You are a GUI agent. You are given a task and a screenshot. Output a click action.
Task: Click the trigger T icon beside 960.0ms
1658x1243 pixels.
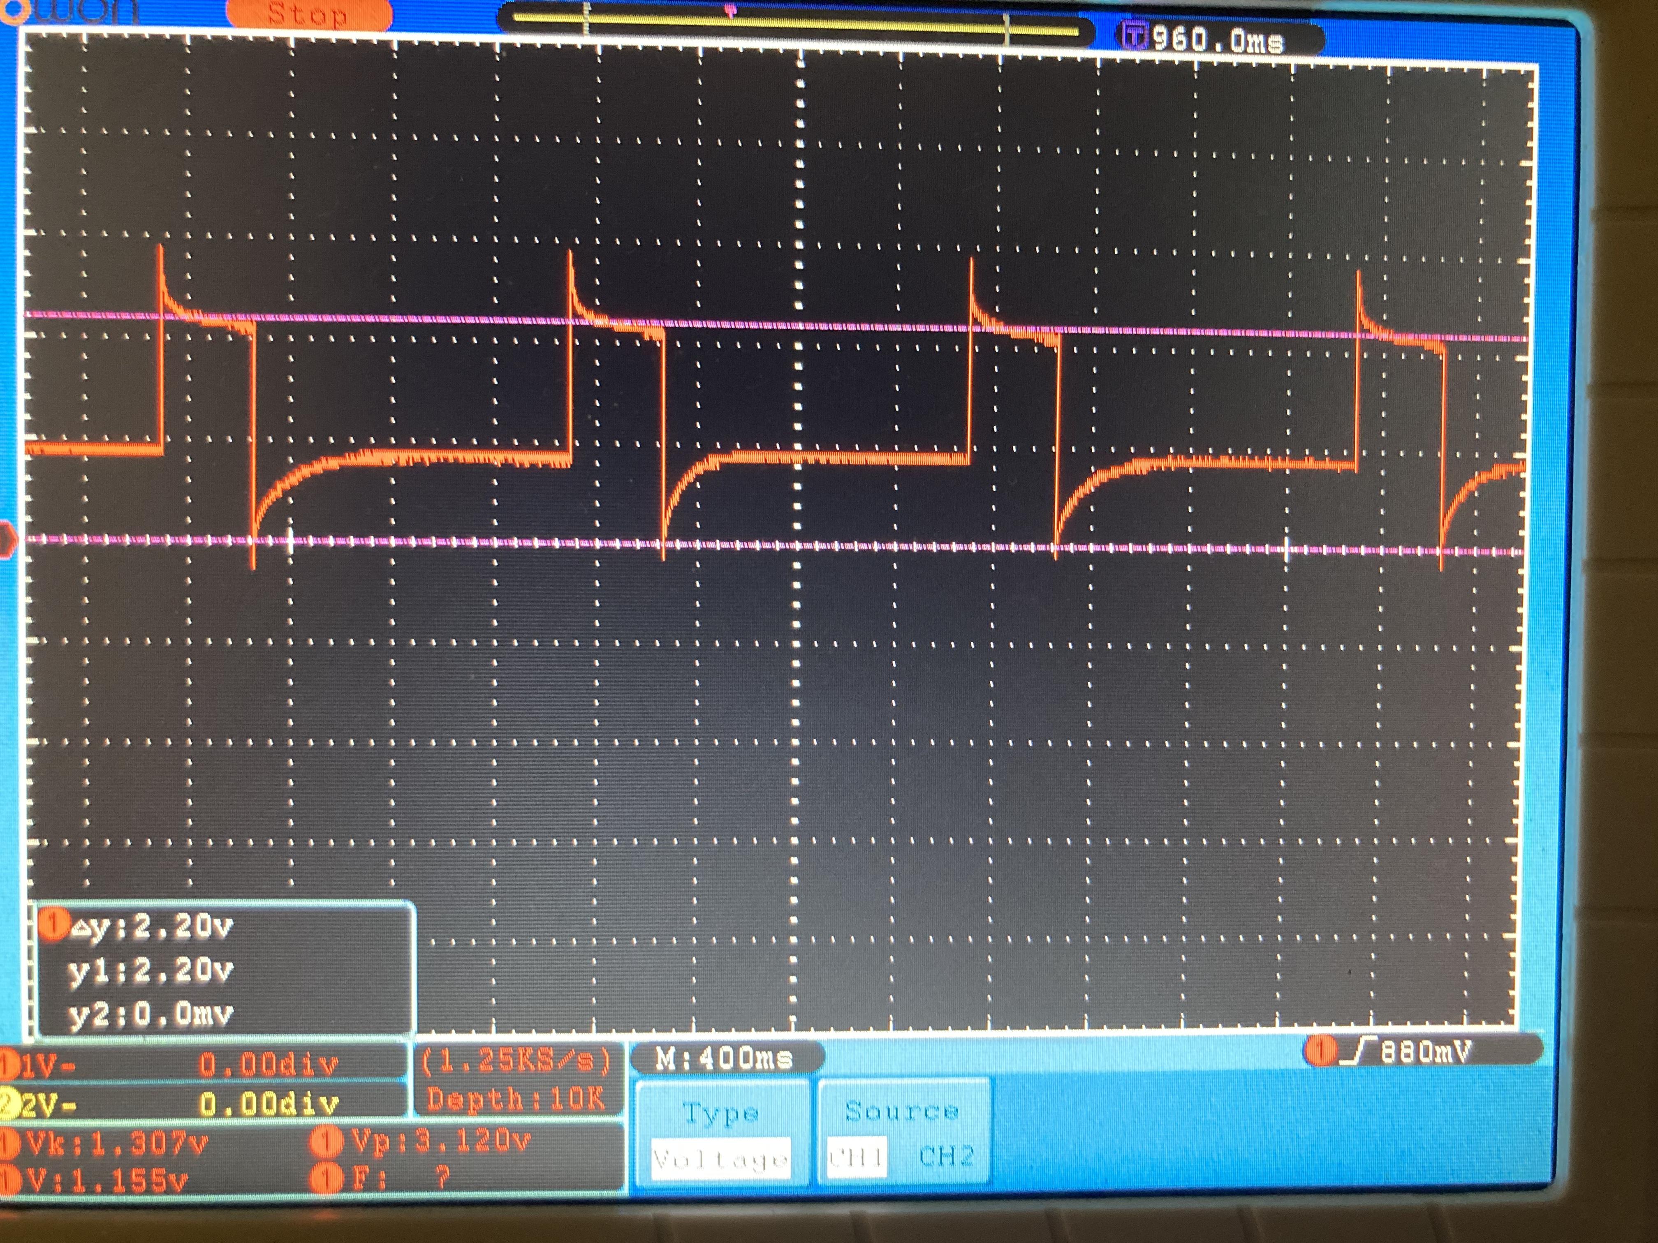(1135, 35)
